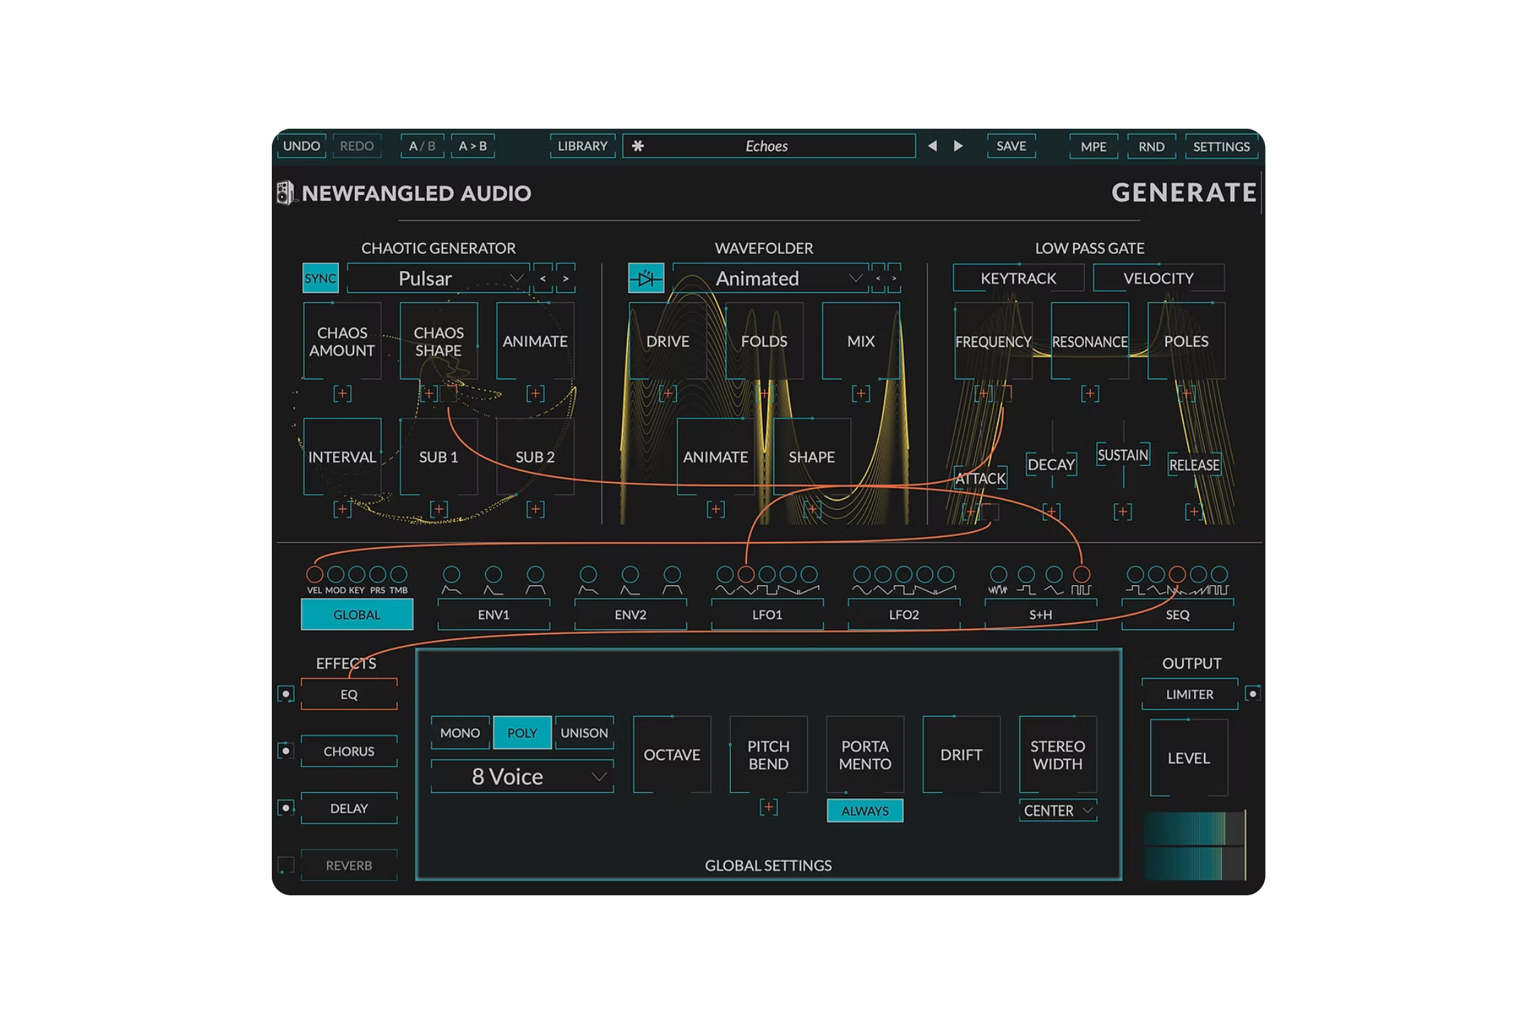1537x1024 pixels.
Task: Select MONO voice mode
Action: tap(460, 732)
